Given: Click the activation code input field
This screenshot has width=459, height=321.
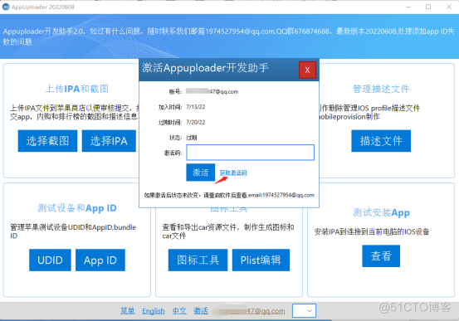Looking at the screenshot, I should [x=251, y=153].
